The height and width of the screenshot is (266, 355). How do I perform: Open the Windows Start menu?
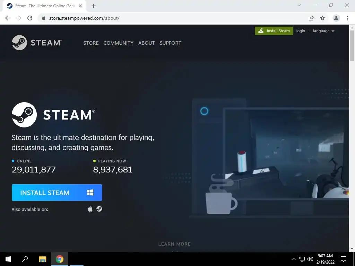(8, 259)
